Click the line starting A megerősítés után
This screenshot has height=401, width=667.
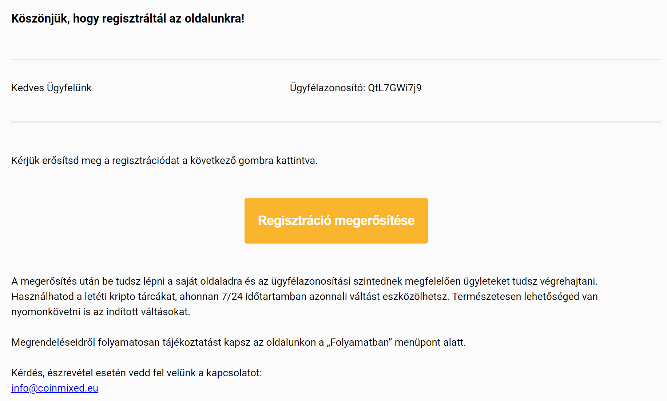[x=305, y=281]
